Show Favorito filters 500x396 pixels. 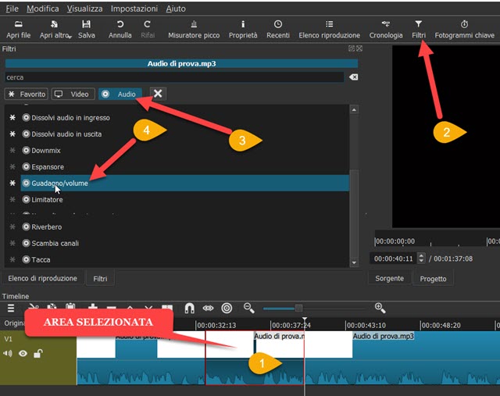click(26, 94)
